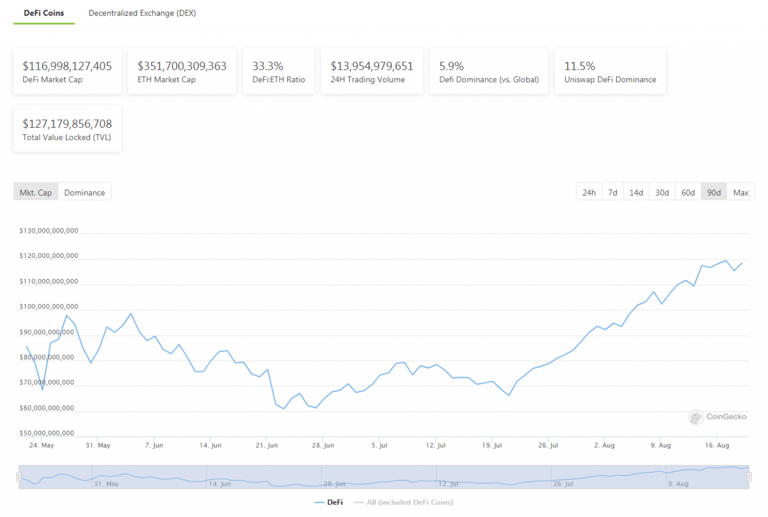This screenshot has width=768, height=517.
Task: Click the left handle of chart navigator
Action: 19,477
